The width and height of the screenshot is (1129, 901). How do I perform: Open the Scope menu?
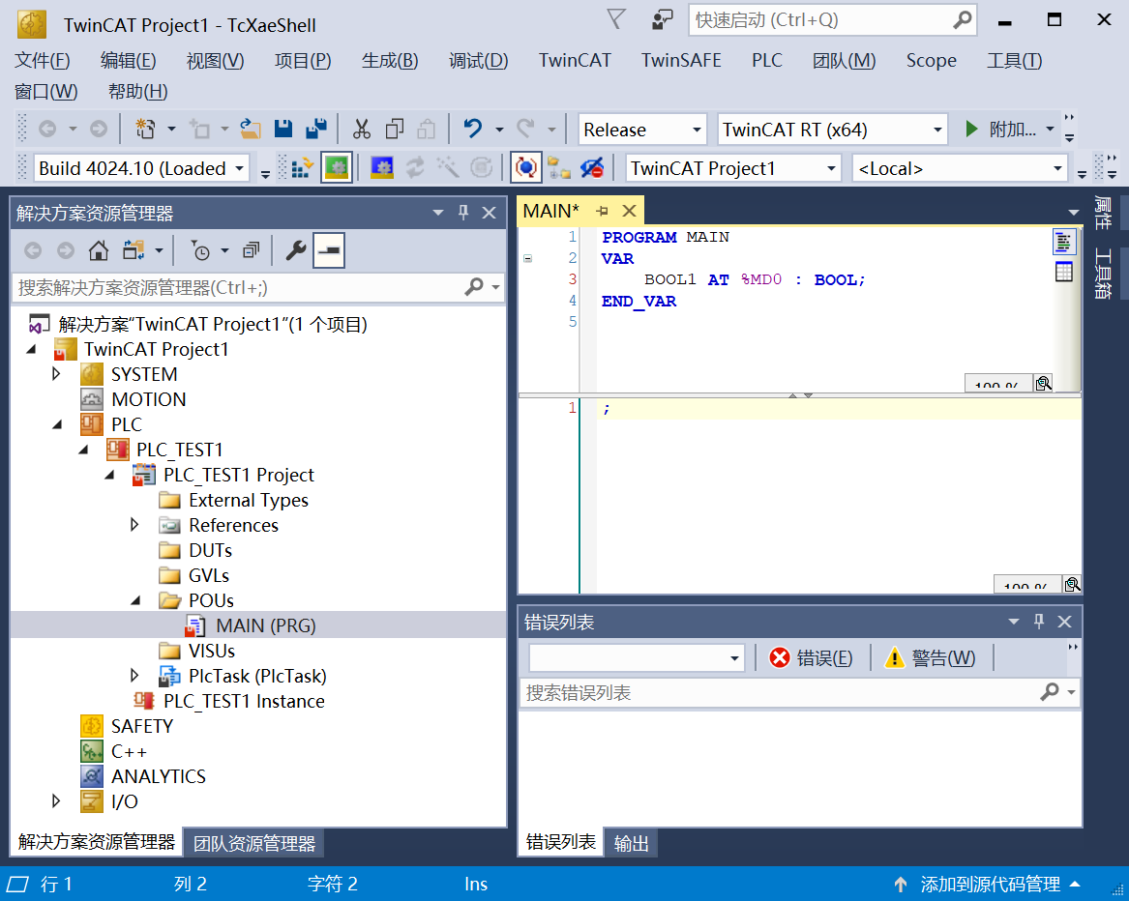click(x=931, y=61)
